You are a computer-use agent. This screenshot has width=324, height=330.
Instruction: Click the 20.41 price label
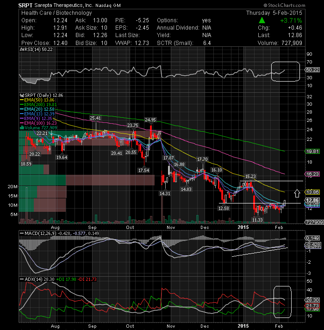116,153
